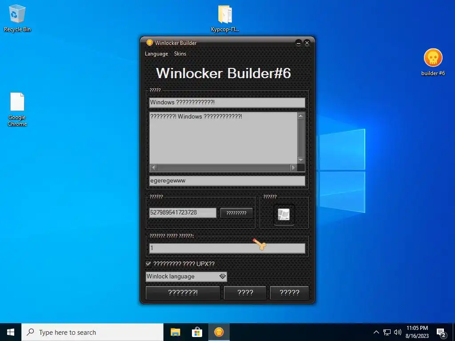The height and width of the screenshot is (341, 455).
Task: Open the Language menu
Action: [156, 54]
